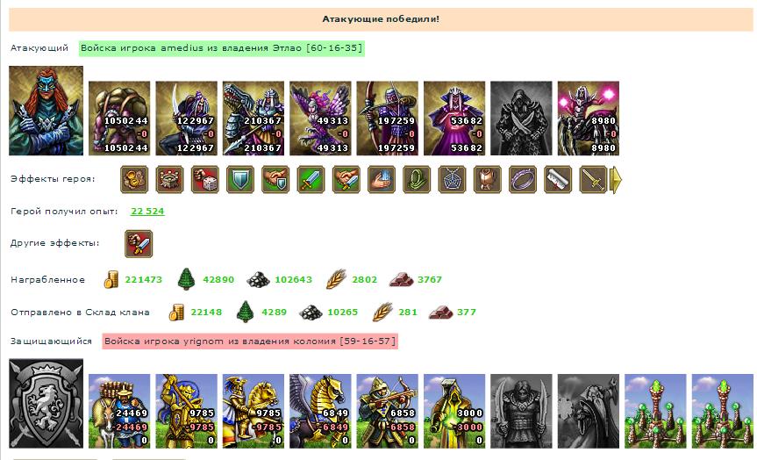The height and width of the screenshot is (460, 757).
Task: Click the fist with sword other-effects icon
Action: [139, 243]
